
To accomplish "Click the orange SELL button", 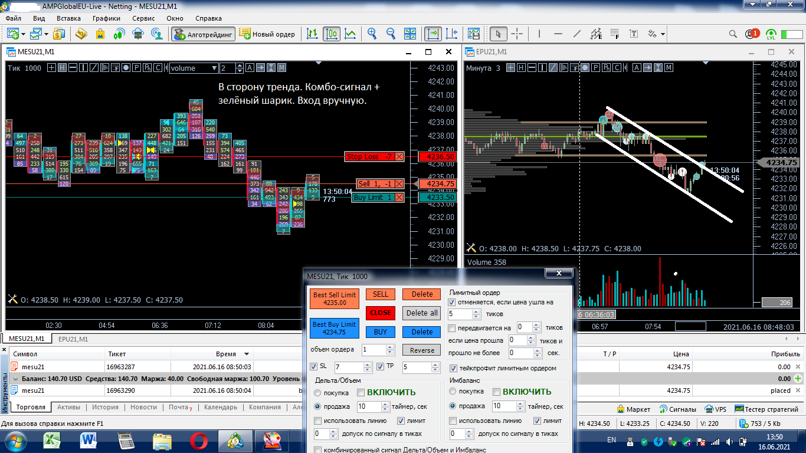I will point(381,294).
